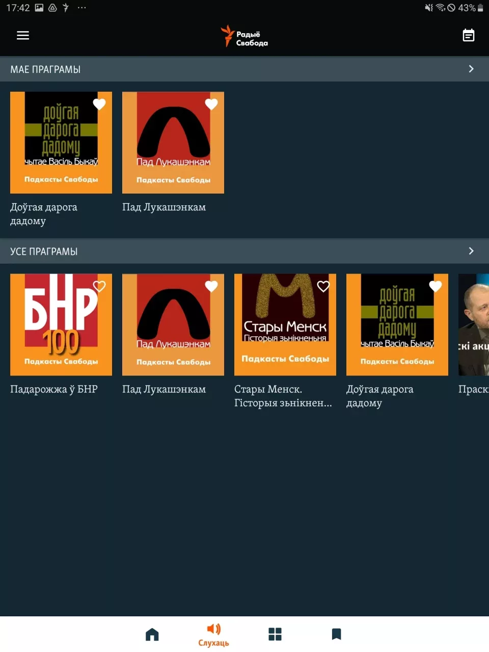Open Пад Лукашэнкам cover in All Programs
Image resolution: width=489 pixels, height=652 pixels.
[173, 325]
